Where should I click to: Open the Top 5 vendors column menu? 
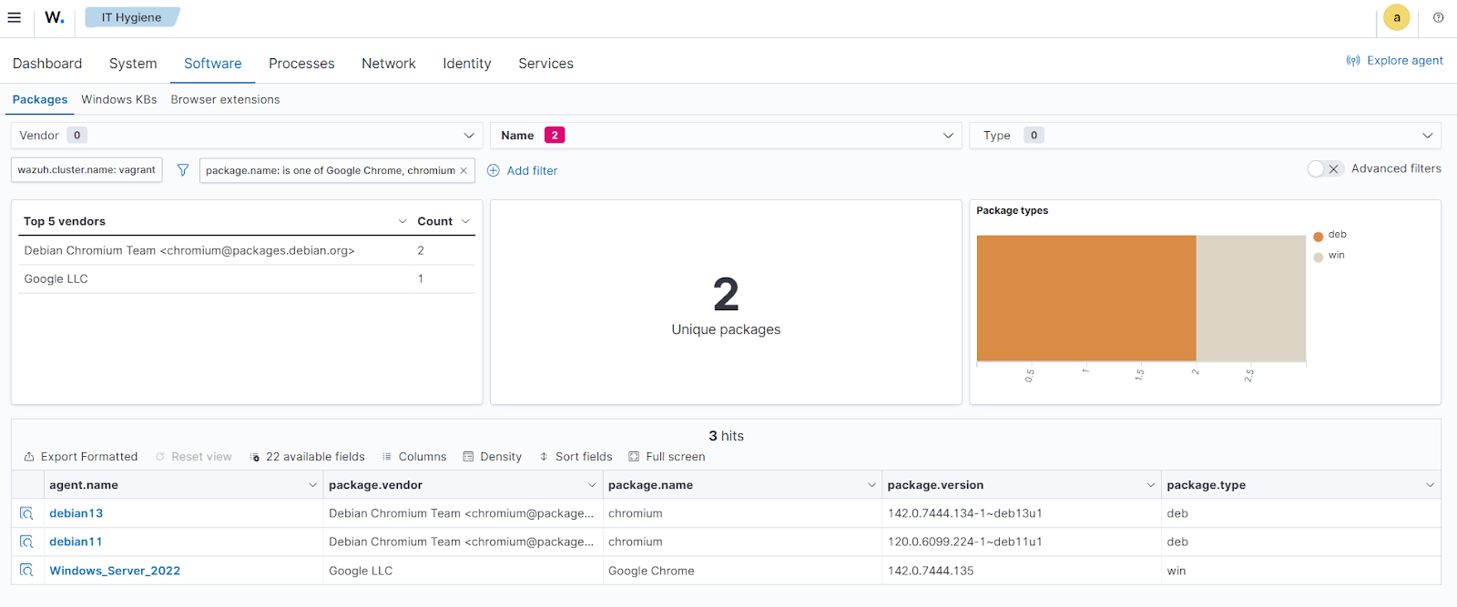tap(402, 221)
